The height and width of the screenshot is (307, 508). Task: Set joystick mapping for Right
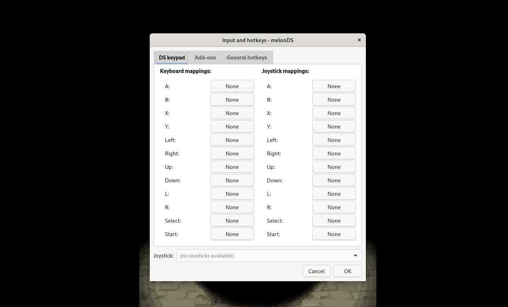click(x=334, y=153)
